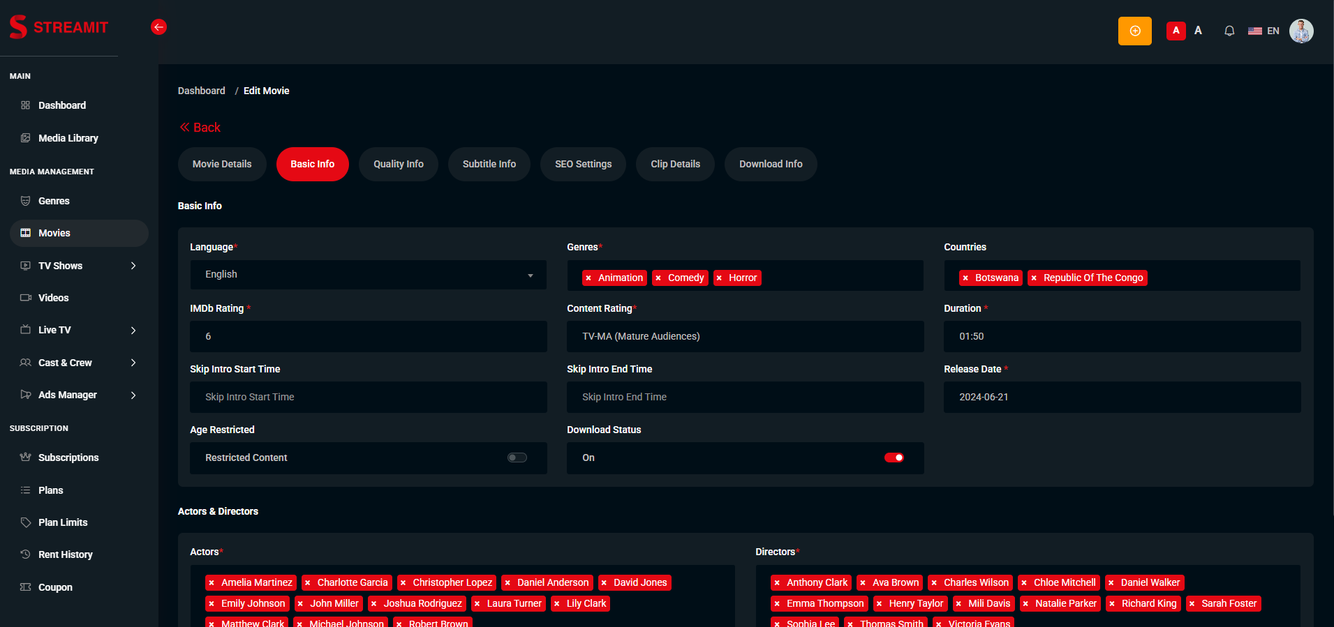1334x627 pixels.
Task: Click the orange plus button in header
Action: (1134, 31)
